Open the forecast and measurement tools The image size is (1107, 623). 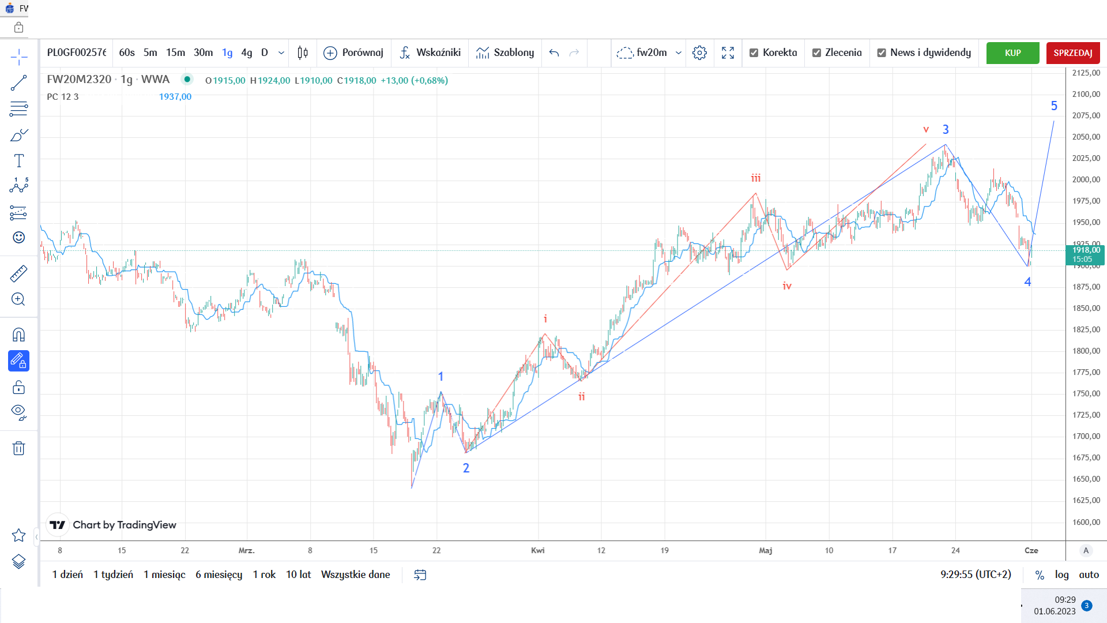(18, 212)
